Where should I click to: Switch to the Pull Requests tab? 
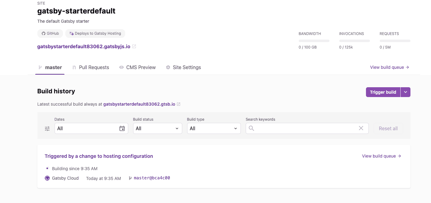(x=91, y=67)
